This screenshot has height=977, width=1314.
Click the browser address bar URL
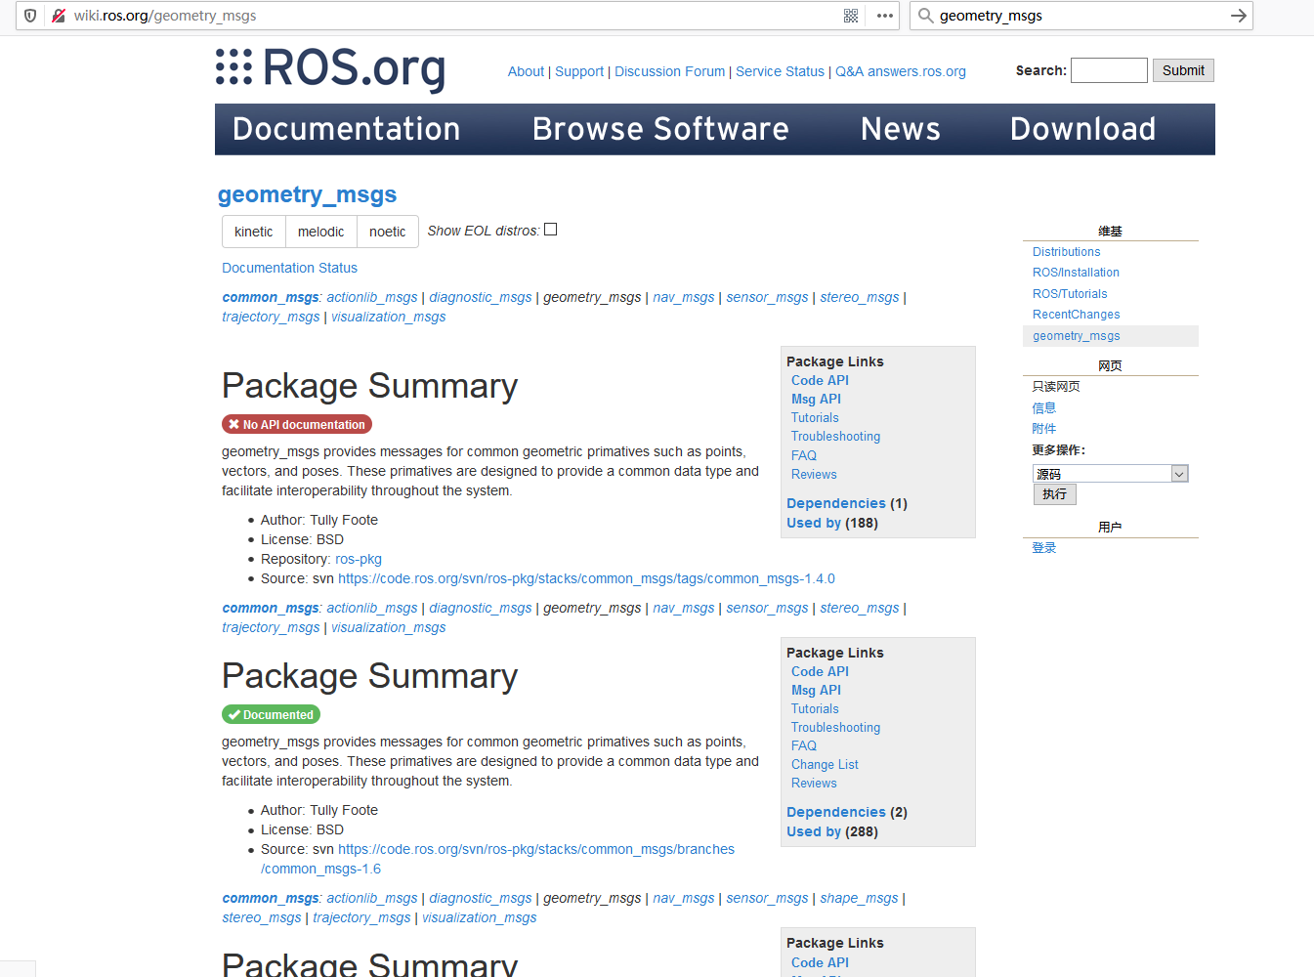coord(165,16)
